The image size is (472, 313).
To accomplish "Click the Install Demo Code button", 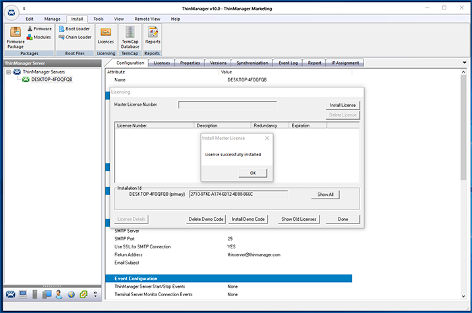I will tap(248, 219).
